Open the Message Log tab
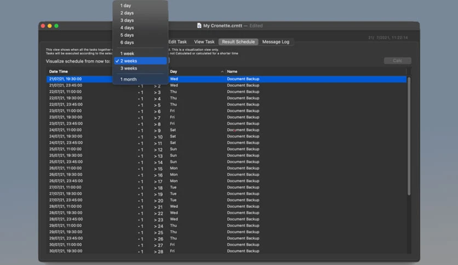 click(276, 42)
